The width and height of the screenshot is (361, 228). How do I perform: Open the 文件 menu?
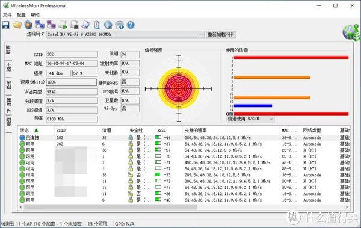click(x=7, y=15)
